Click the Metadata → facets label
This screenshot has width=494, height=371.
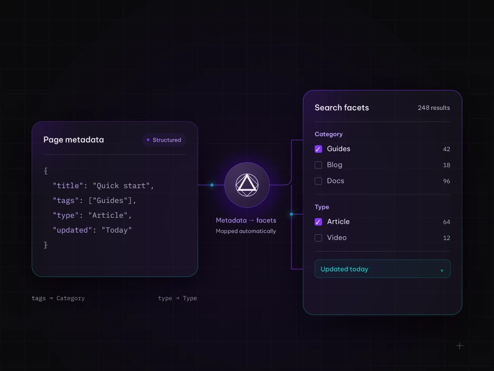pyautogui.click(x=246, y=220)
